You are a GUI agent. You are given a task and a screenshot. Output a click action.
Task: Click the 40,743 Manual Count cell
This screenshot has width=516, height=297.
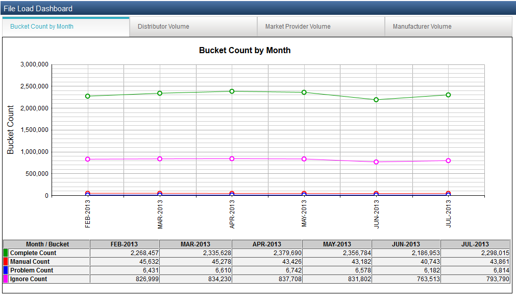coord(406,261)
